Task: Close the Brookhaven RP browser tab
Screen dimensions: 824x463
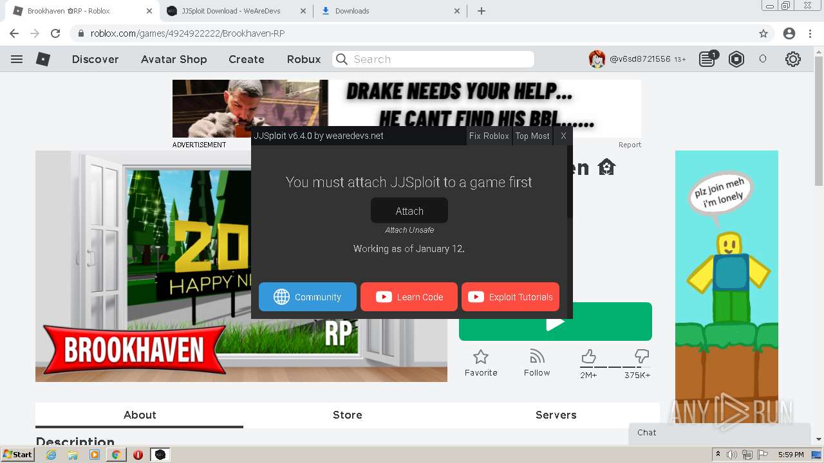Action: [x=149, y=11]
